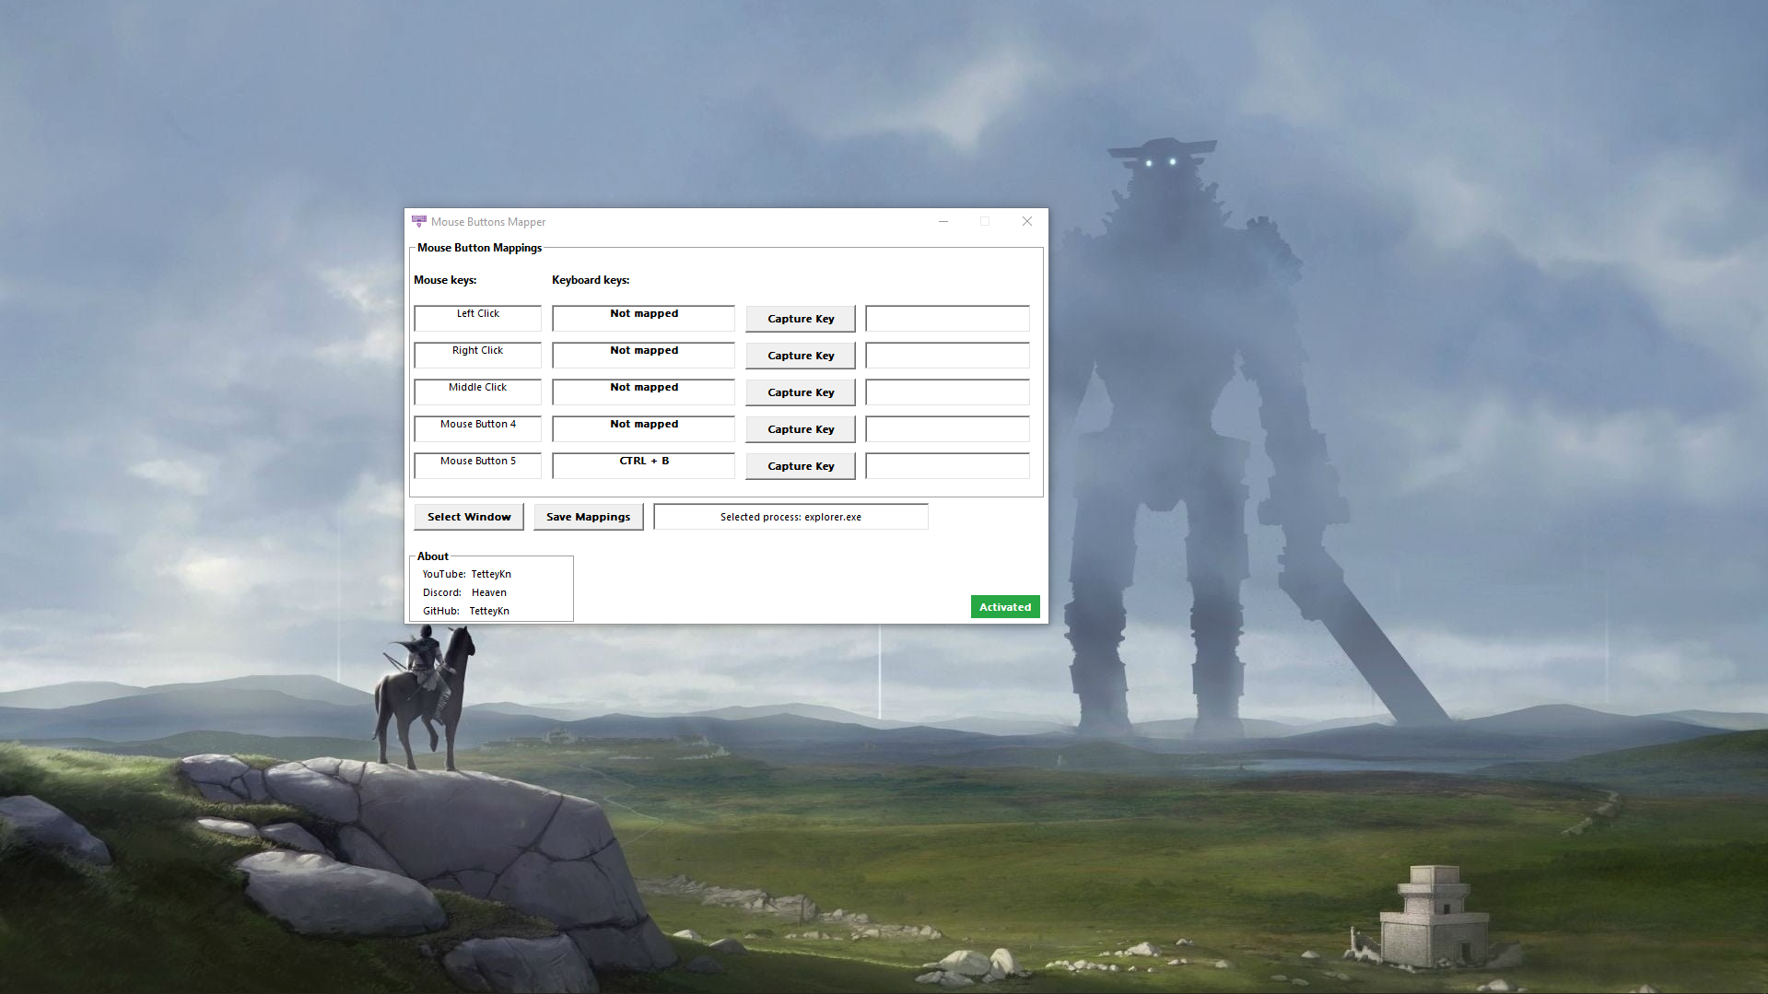The height and width of the screenshot is (994, 1768).
Task: Click the Not mapped field for Left Click
Action: pyautogui.click(x=642, y=318)
